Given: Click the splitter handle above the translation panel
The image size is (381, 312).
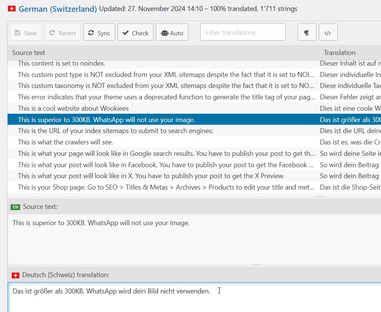Looking at the screenshot, I should click(x=257, y=265).
